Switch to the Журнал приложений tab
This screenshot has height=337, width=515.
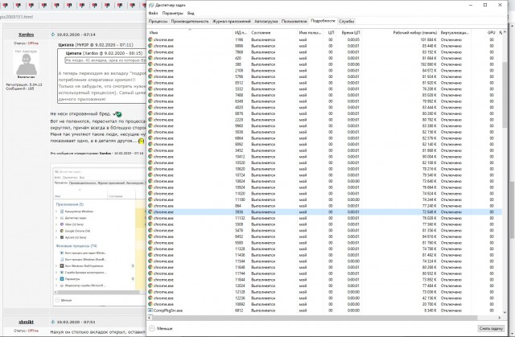(x=232, y=22)
